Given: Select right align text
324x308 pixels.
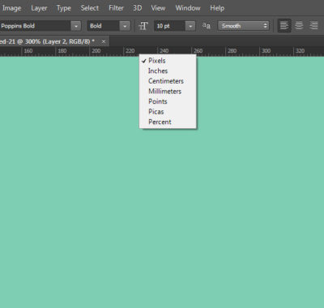Looking at the screenshot, I should coord(313,26).
